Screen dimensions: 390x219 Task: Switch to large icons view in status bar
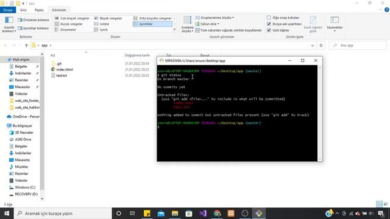pos(386,204)
